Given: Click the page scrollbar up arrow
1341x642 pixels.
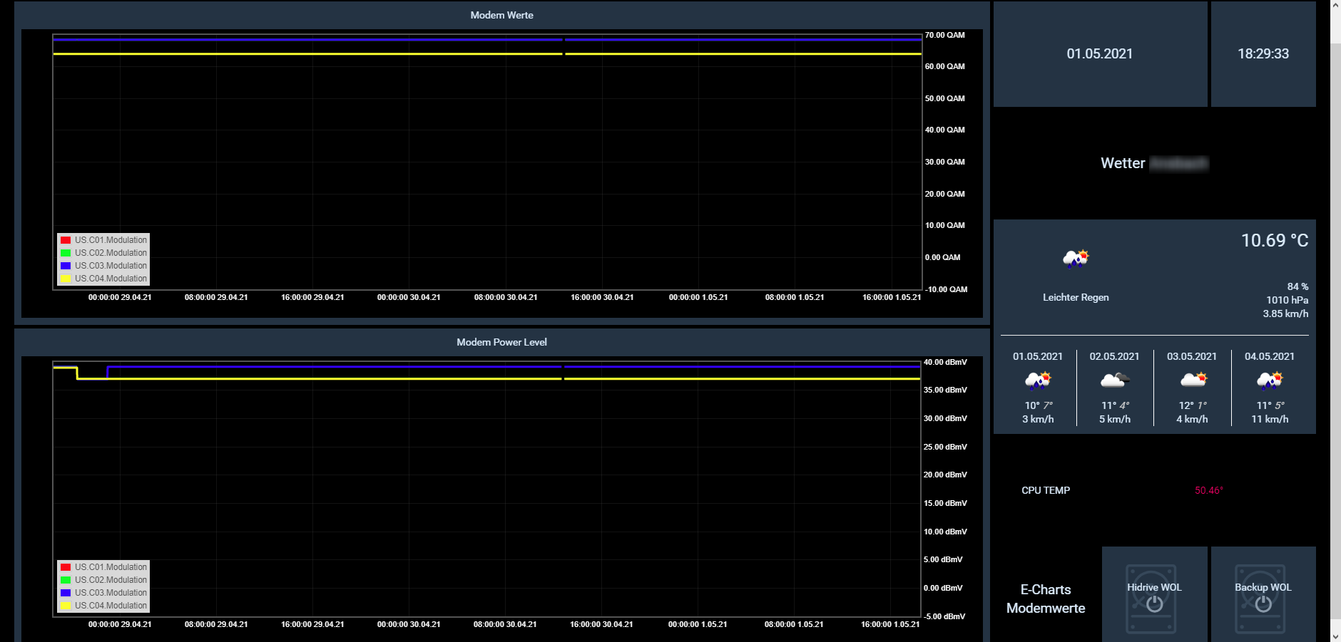Looking at the screenshot, I should click(x=1335, y=6).
